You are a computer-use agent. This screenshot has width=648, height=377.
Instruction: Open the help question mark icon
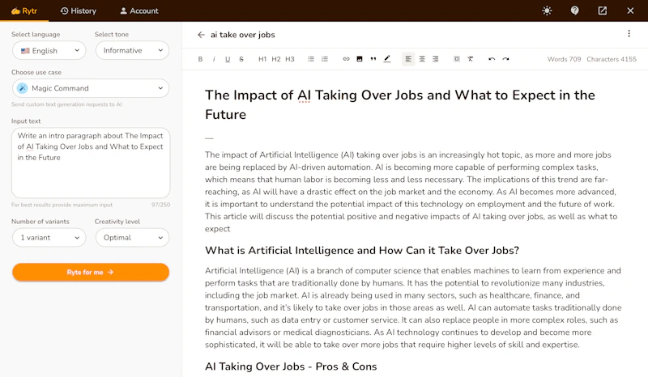[x=575, y=11]
